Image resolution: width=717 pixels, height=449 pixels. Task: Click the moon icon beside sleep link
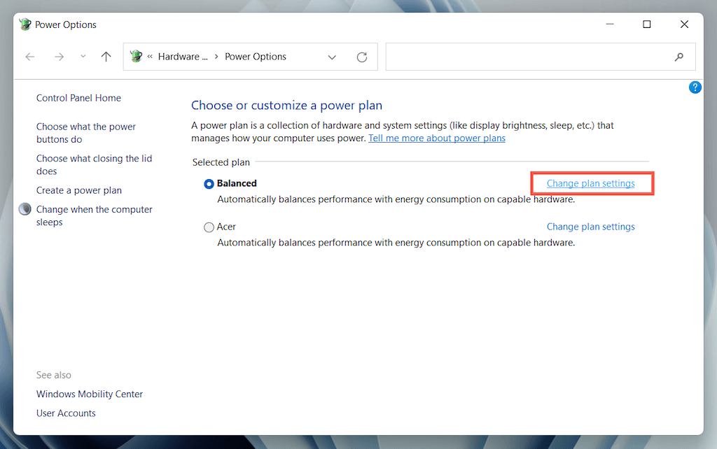(x=25, y=209)
